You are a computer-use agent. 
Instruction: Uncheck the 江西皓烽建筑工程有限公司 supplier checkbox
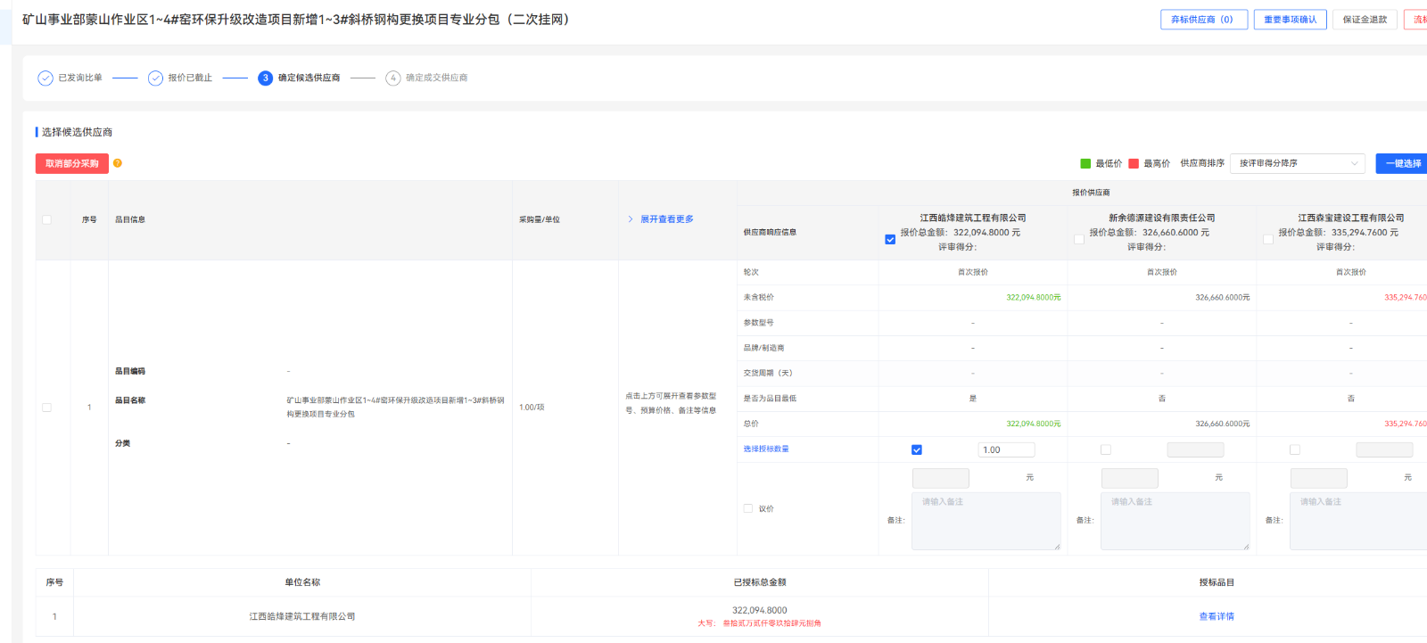(x=890, y=239)
